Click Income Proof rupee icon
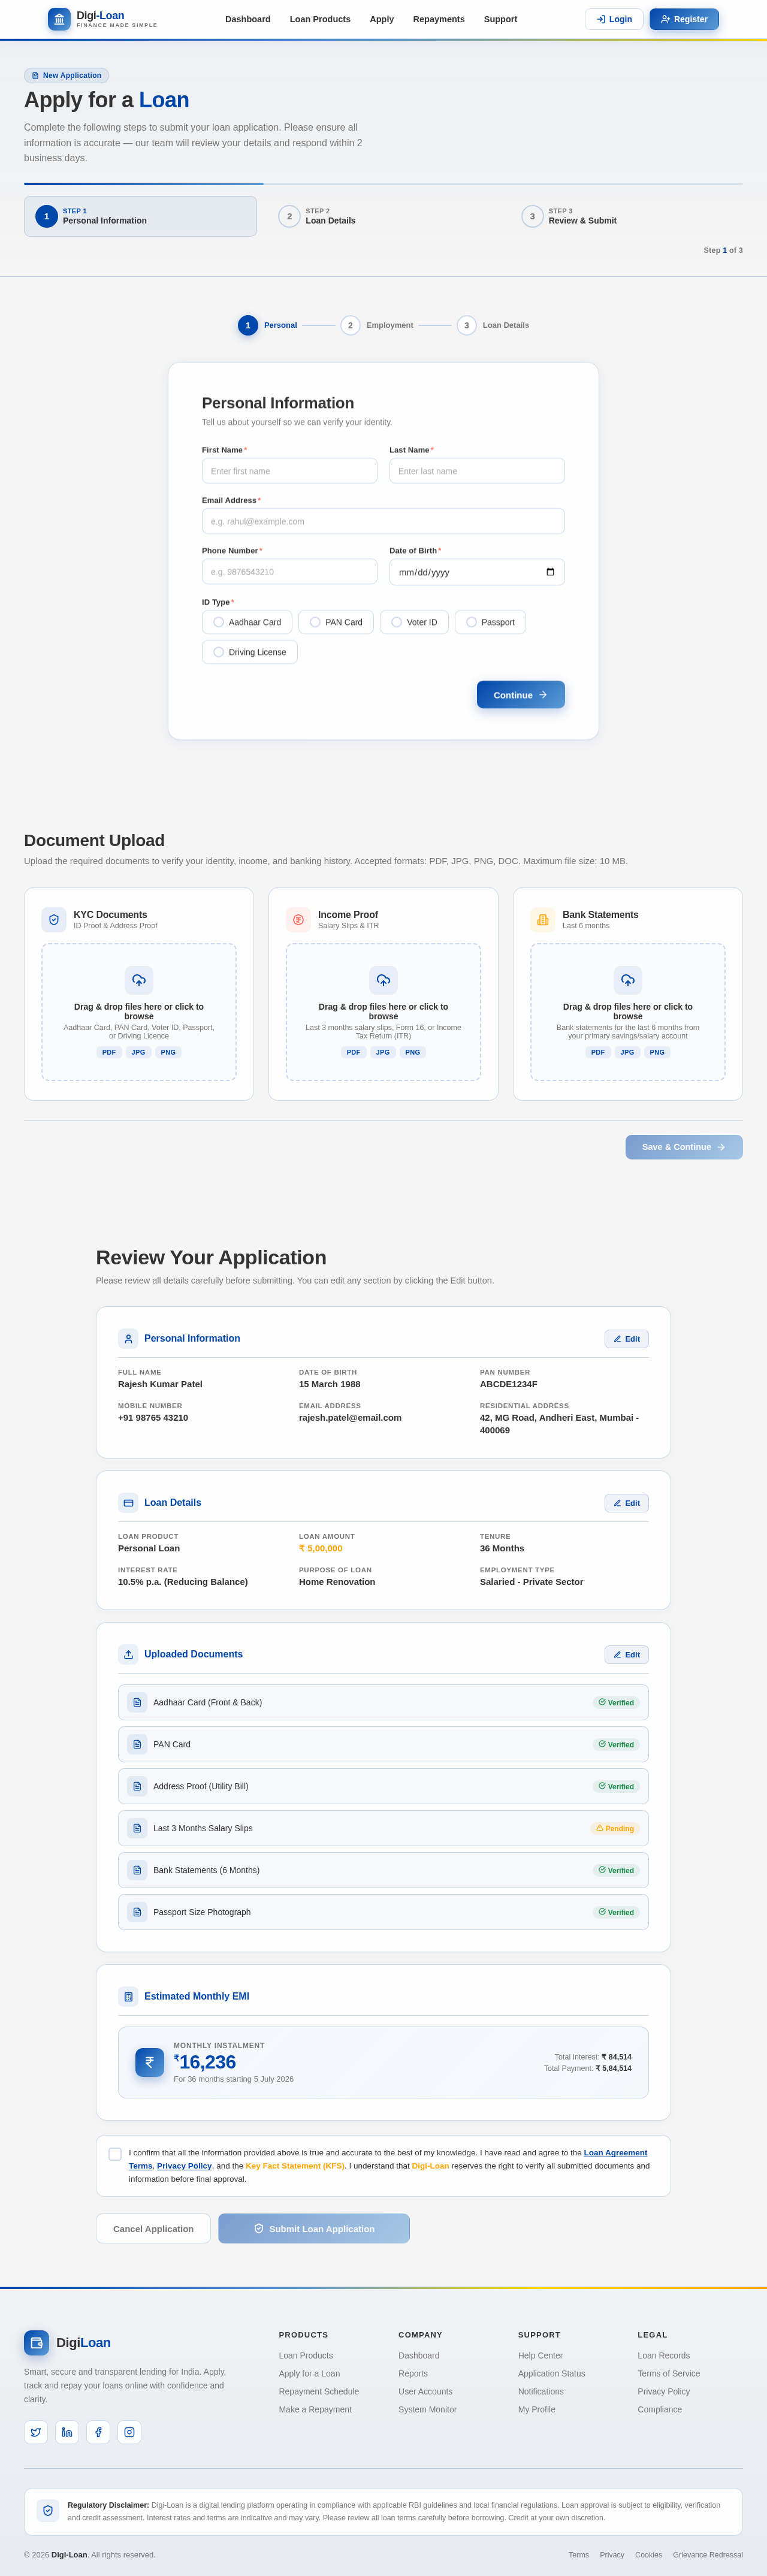Screen dimensions: 767x2576 coord(298,920)
